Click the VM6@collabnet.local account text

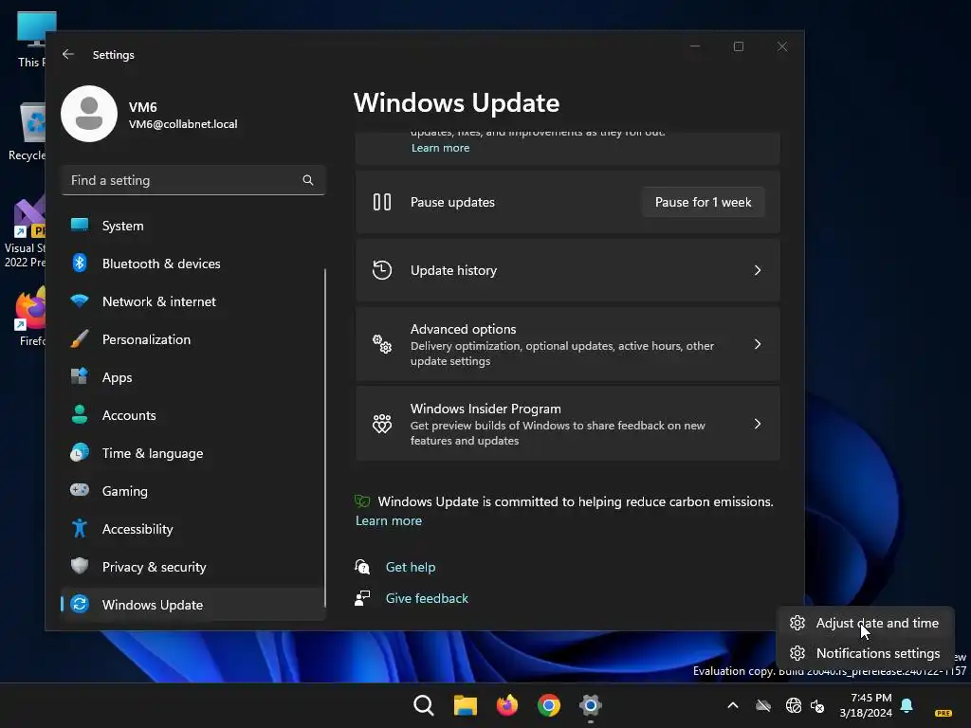[x=183, y=124]
